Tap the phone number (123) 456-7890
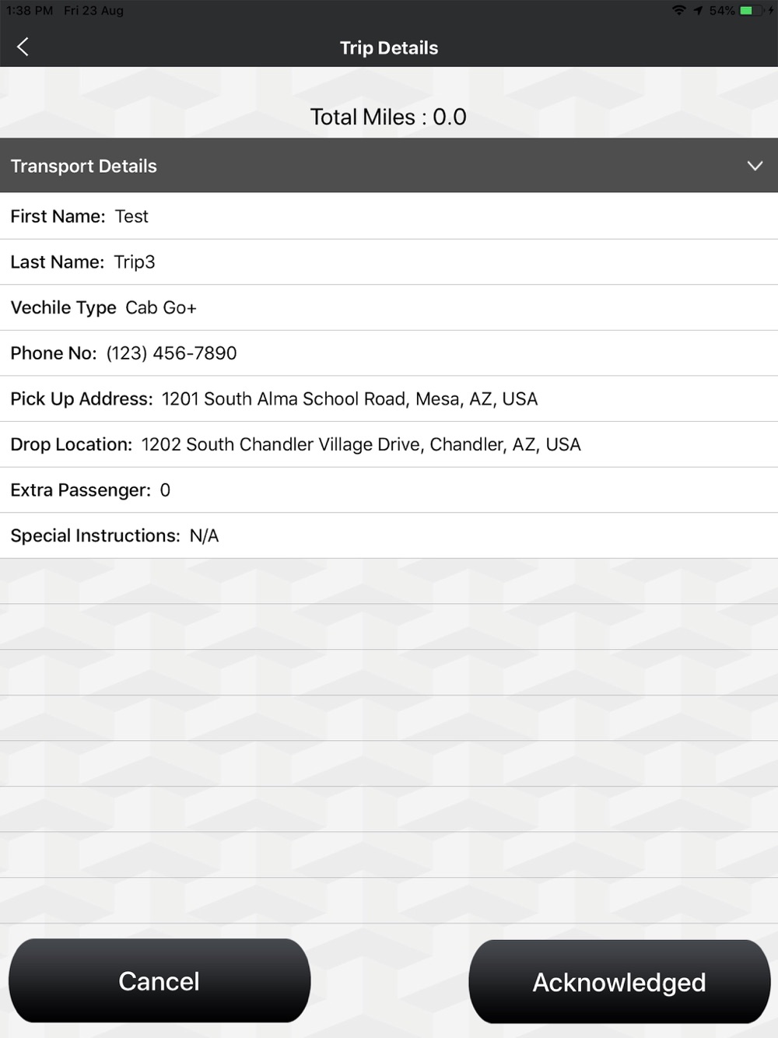The image size is (778, 1038). pos(171,353)
